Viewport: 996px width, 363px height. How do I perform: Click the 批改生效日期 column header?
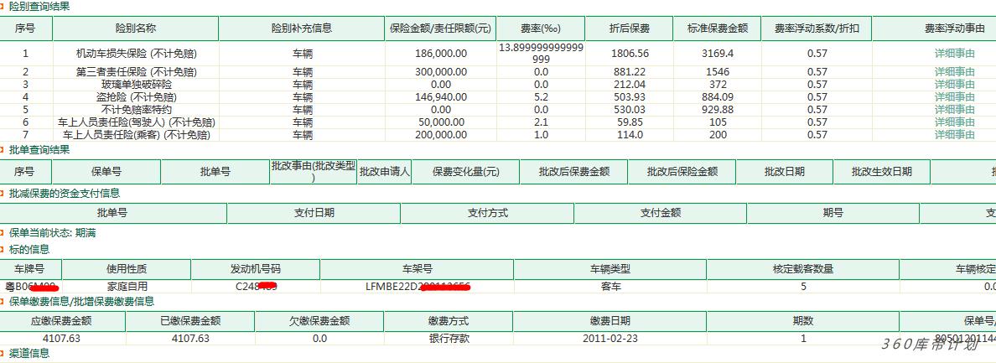point(882,171)
